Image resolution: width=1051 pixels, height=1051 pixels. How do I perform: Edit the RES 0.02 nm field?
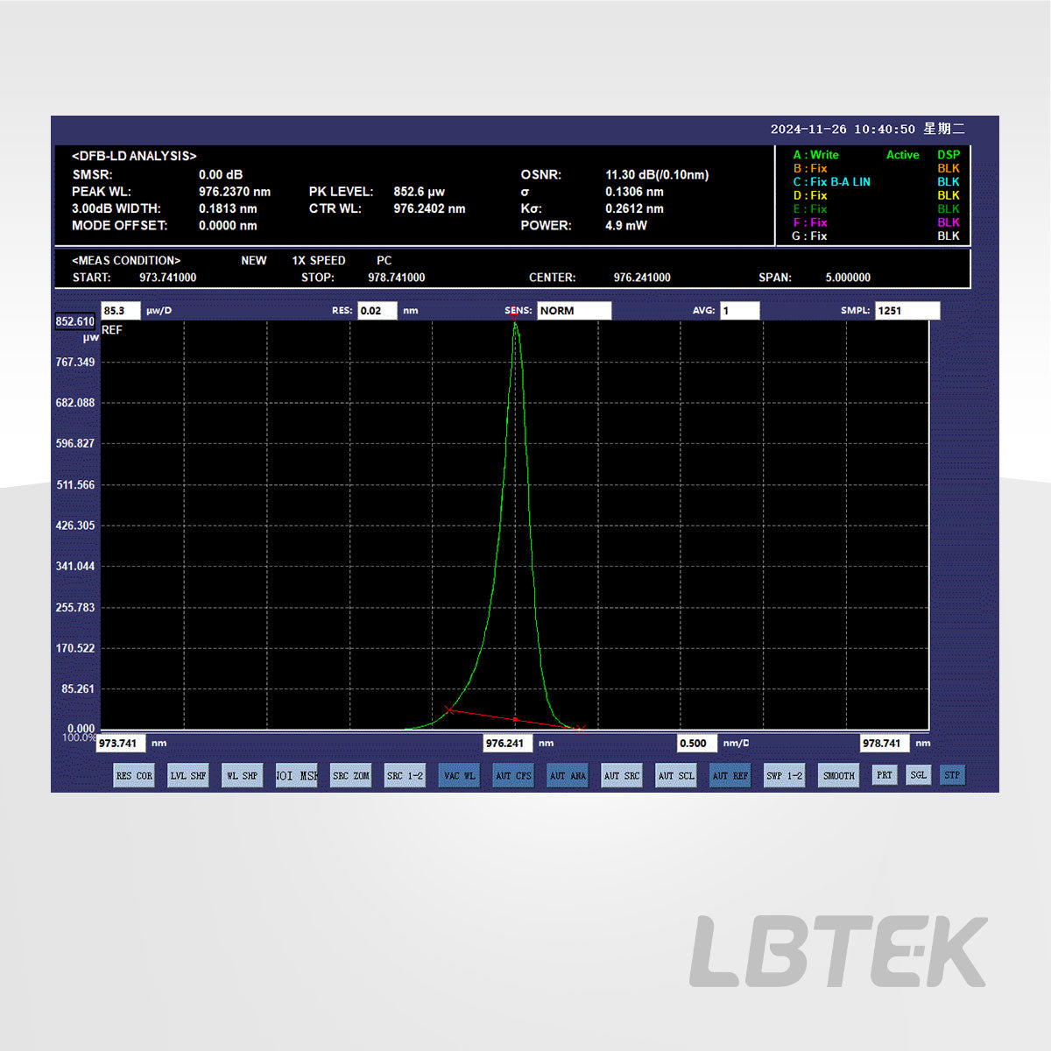pos(377,311)
